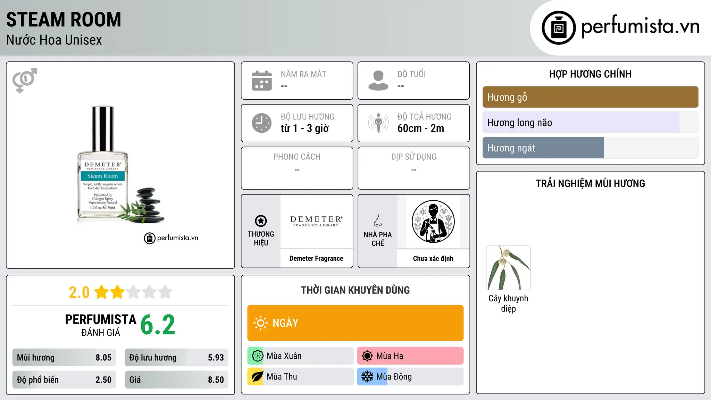Click the TRẢI NGHIỆM MÙI HƯƠNG heading
The width and height of the screenshot is (711, 400).
pos(590,183)
